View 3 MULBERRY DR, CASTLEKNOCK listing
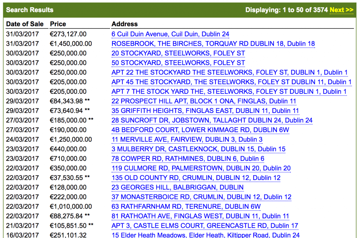This screenshot has width=360, height=238. click(199, 149)
